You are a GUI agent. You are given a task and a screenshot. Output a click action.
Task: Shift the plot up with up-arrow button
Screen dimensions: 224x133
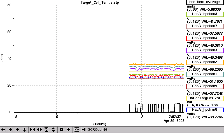(17, 130)
